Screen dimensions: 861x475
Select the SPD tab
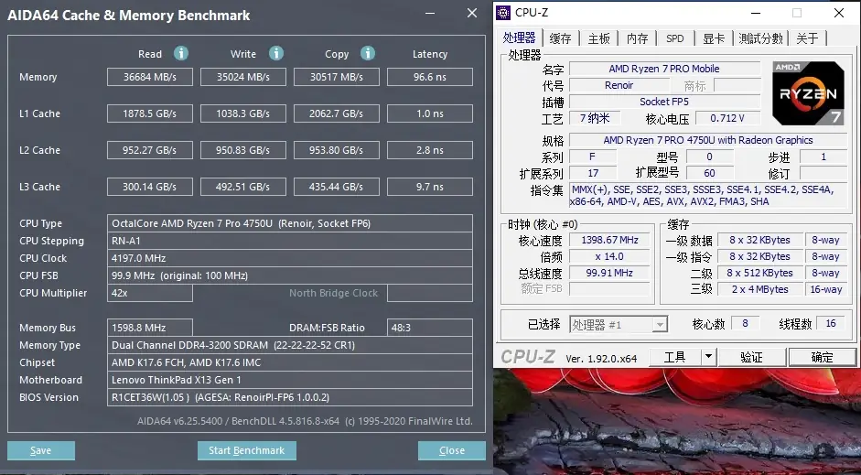coord(675,38)
